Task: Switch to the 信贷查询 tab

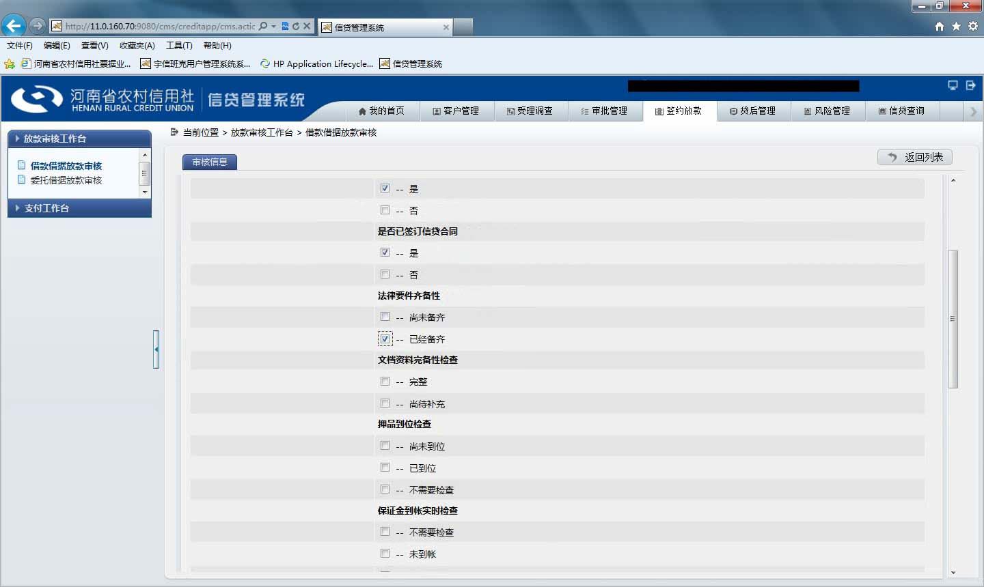Action: pyautogui.click(x=902, y=111)
